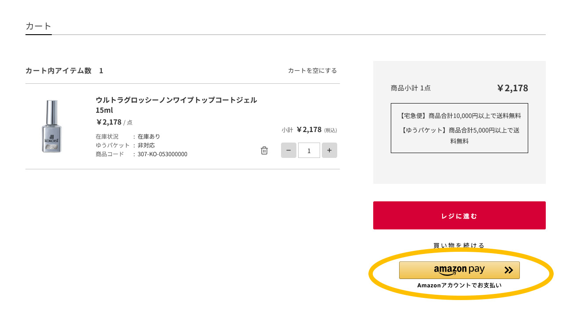Click the 小計 ¥2,178 (税込) line subtotal
Screen dimensions: 573x329
pyautogui.click(x=309, y=130)
